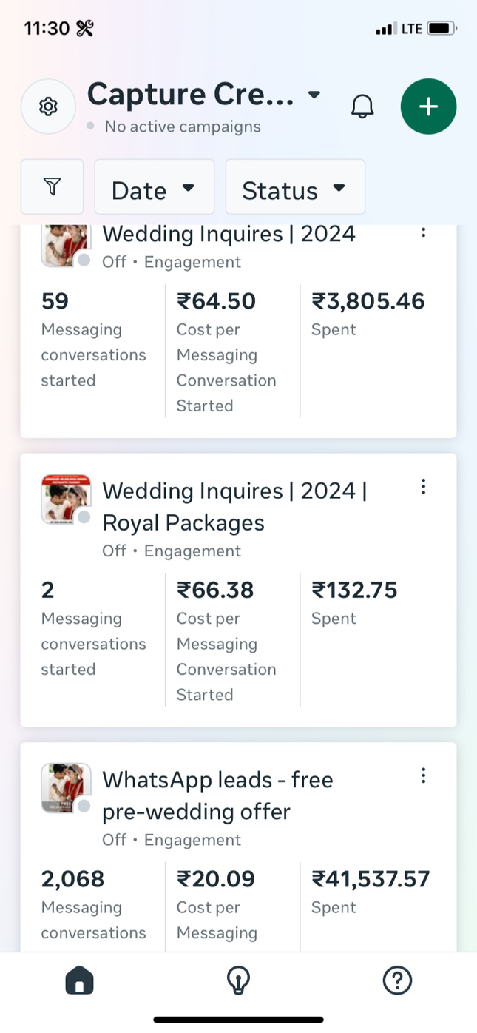Tap the green create plus button
Screen dimensions: 477x1033
(428, 107)
